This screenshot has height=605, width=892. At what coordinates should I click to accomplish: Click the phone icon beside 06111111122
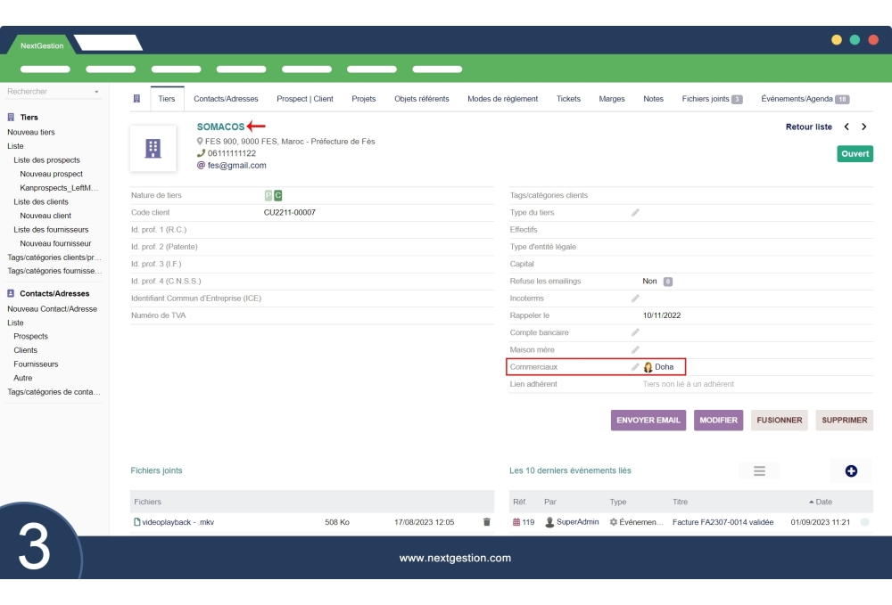tap(200, 153)
